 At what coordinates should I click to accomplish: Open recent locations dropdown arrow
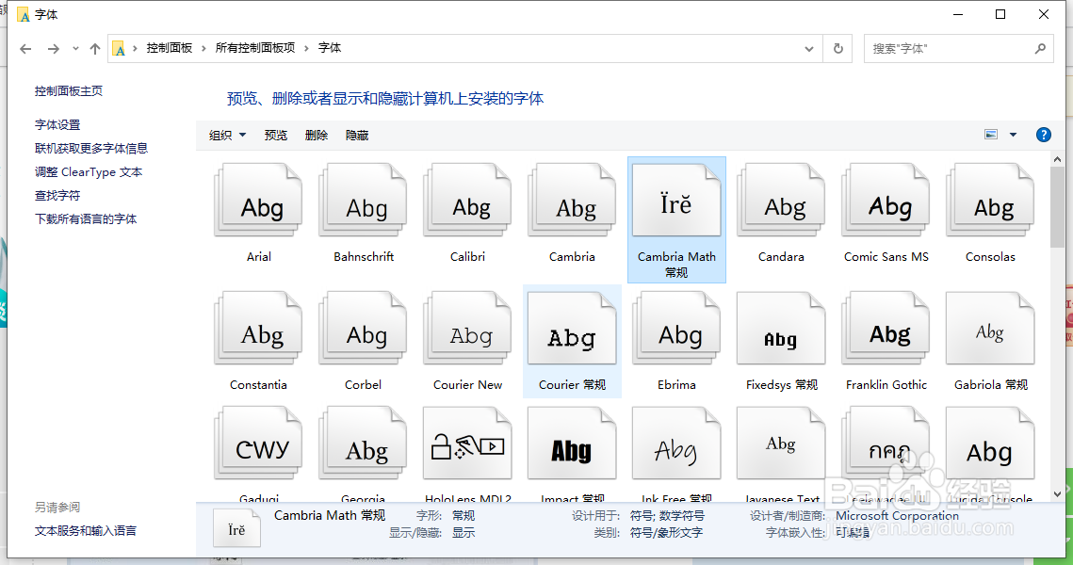coord(75,49)
